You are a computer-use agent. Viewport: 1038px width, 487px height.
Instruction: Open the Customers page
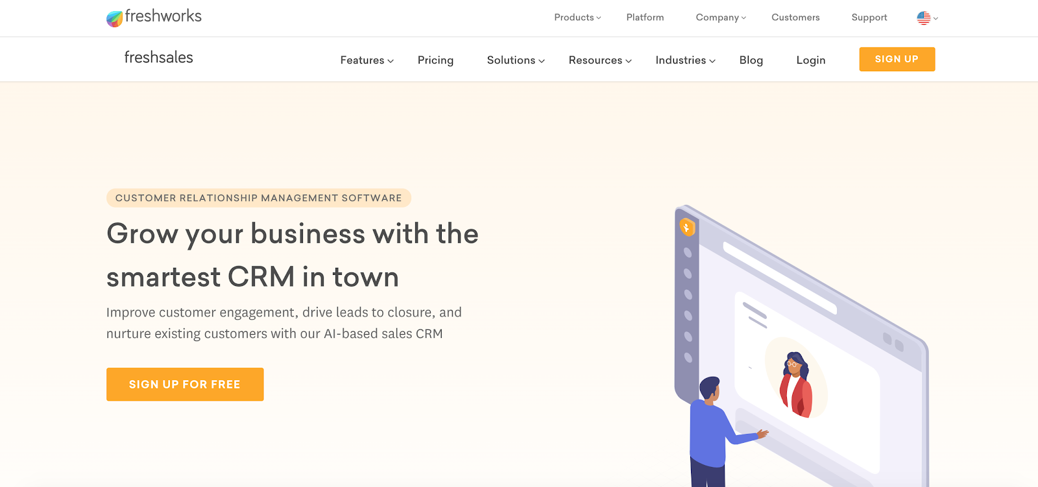pyautogui.click(x=795, y=18)
